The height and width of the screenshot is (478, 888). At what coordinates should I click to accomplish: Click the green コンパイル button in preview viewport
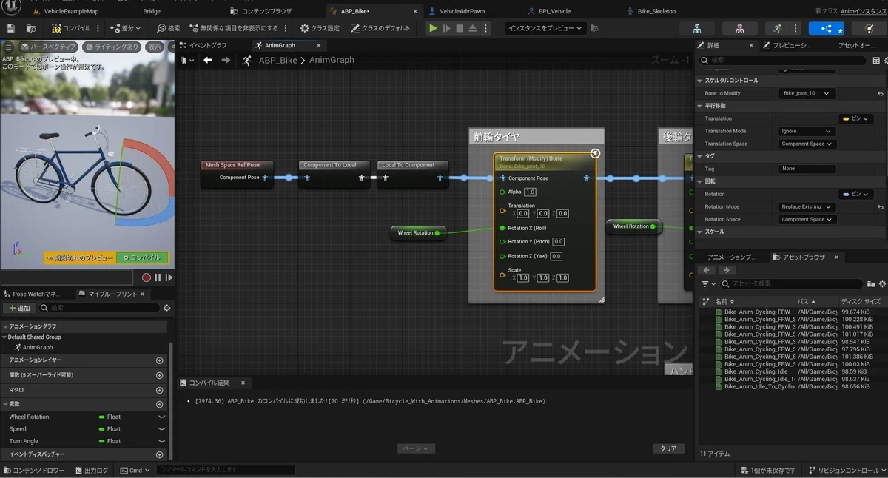coord(144,257)
